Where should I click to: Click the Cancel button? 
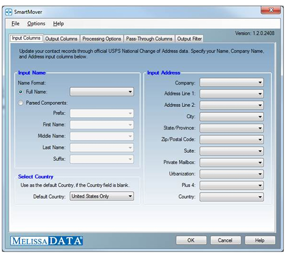point(226,240)
